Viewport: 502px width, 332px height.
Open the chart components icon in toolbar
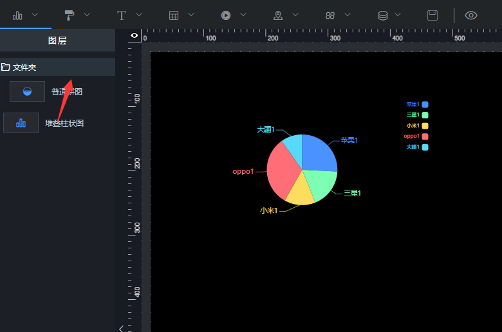(x=17, y=15)
